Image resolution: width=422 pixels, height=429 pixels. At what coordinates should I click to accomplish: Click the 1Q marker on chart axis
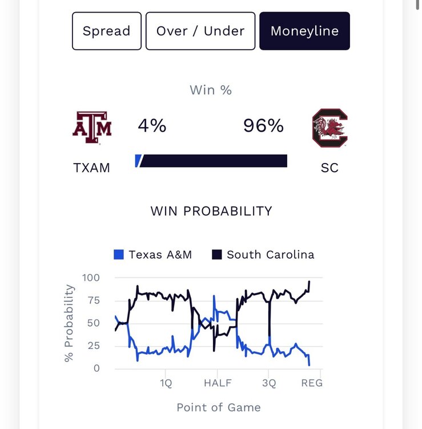tap(166, 383)
